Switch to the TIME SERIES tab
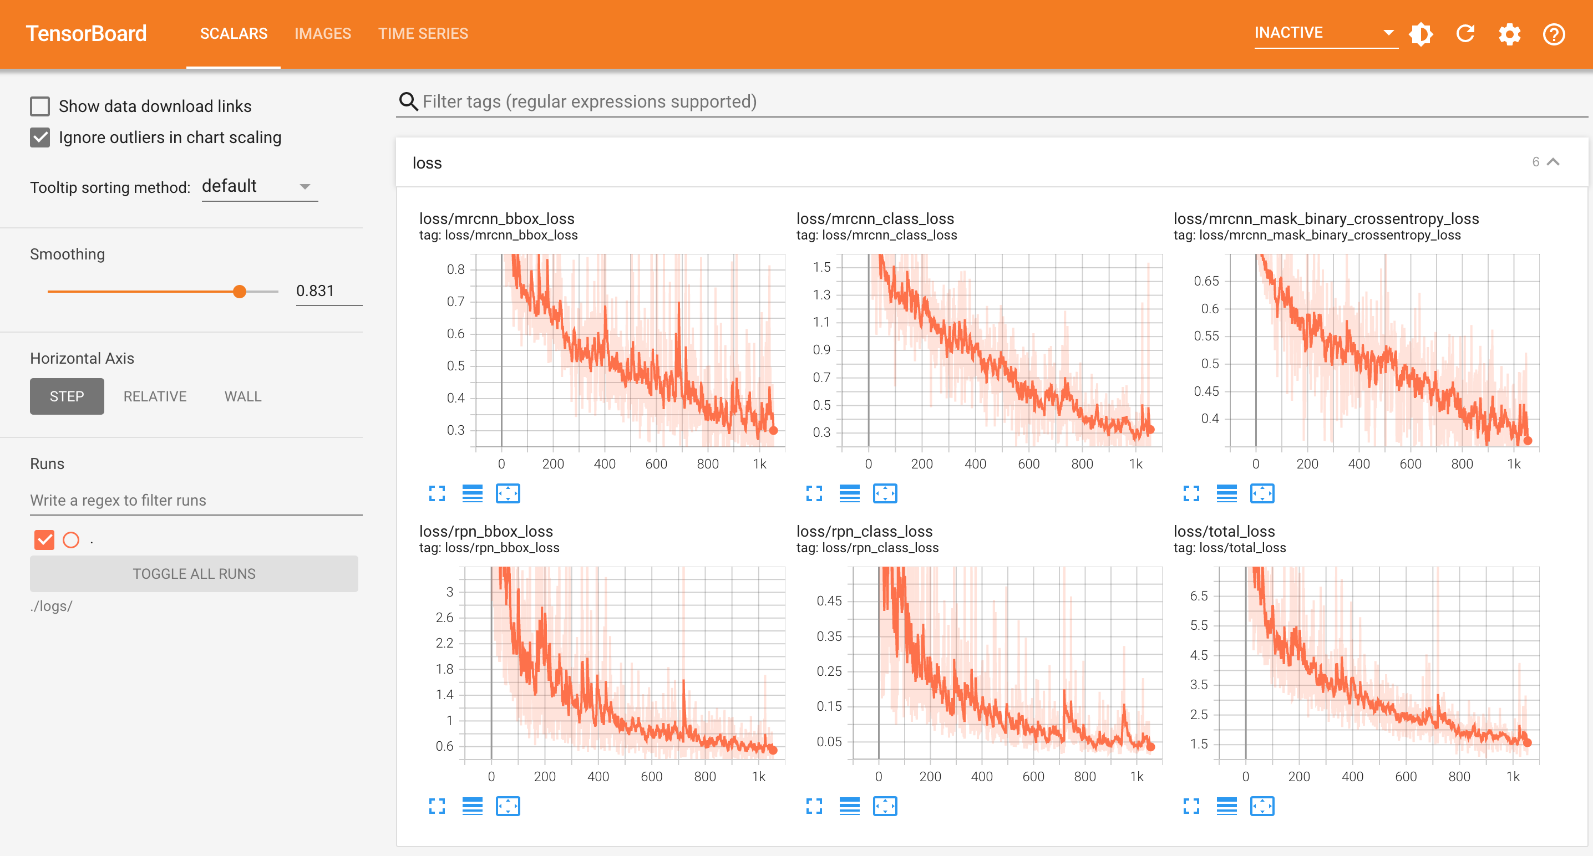This screenshot has width=1593, height=856. (x=423, y=33)
